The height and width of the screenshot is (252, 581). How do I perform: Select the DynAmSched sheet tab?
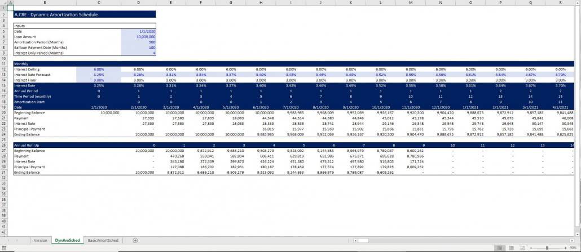(x=68, y=240)
